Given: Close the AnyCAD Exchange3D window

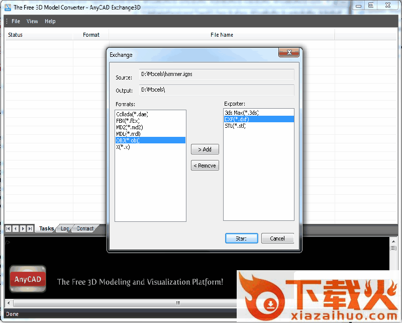Looking at the screenshot, I should 388,6.
